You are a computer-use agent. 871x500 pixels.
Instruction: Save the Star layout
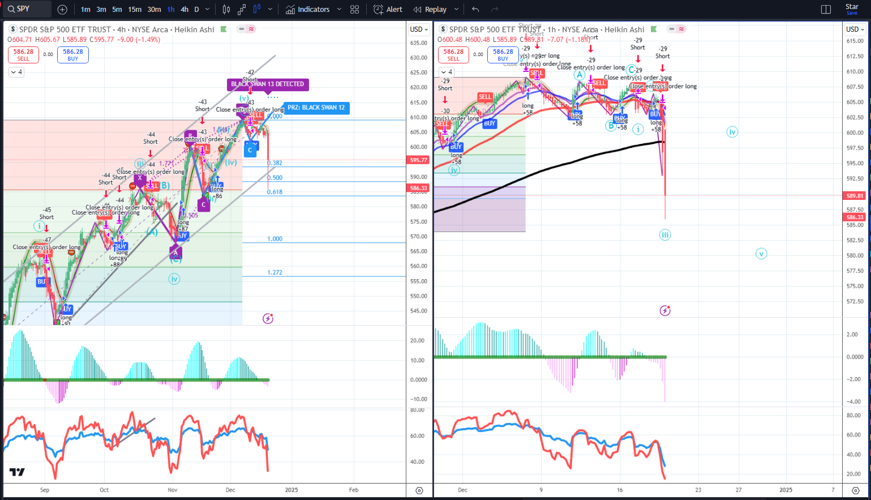[852, 9]
